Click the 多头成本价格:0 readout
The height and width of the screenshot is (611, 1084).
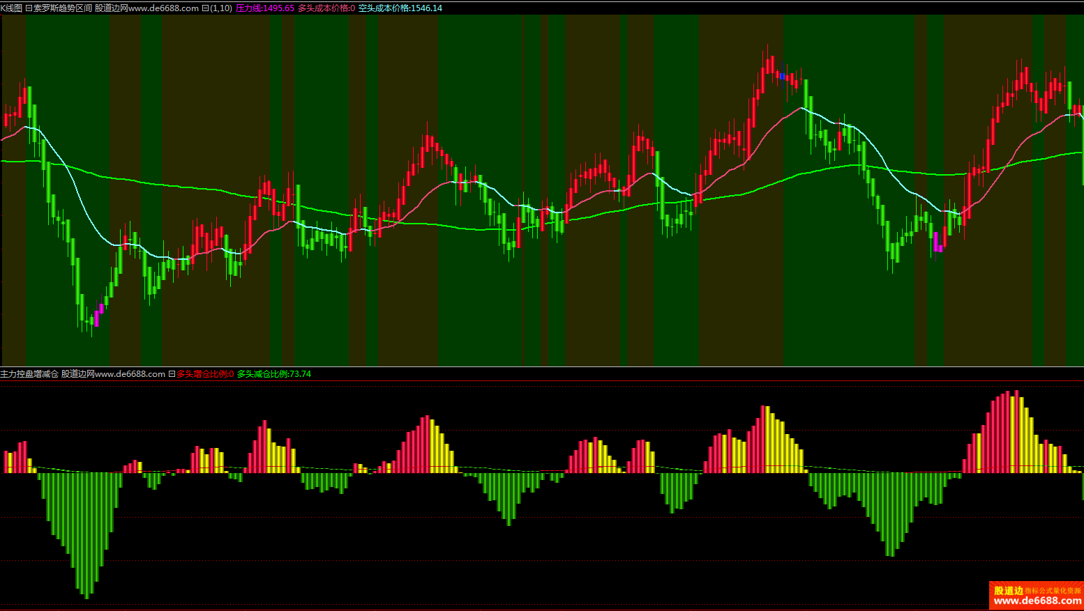point(326,8)
